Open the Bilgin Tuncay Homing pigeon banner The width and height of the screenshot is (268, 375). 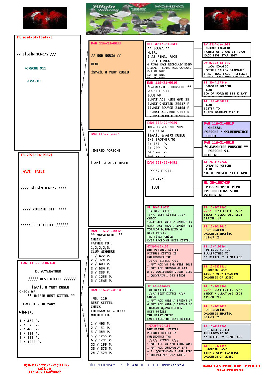pyautogui.click(x=138, y=19)
